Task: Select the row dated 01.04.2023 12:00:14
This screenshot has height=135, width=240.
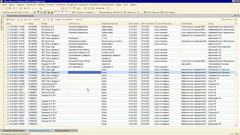Action: pos(120,98)
